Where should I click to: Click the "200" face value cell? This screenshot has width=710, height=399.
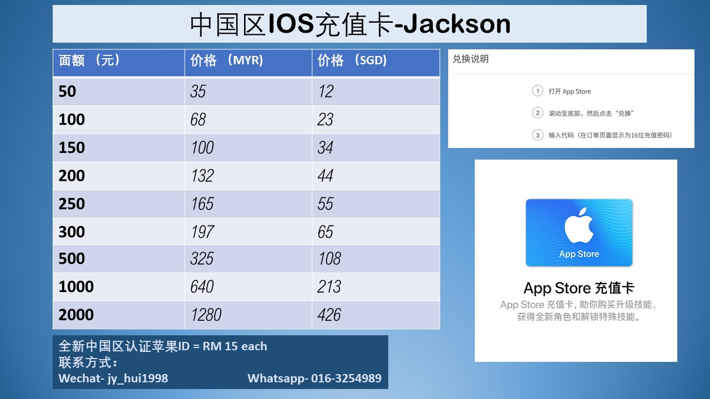[119, 176]
